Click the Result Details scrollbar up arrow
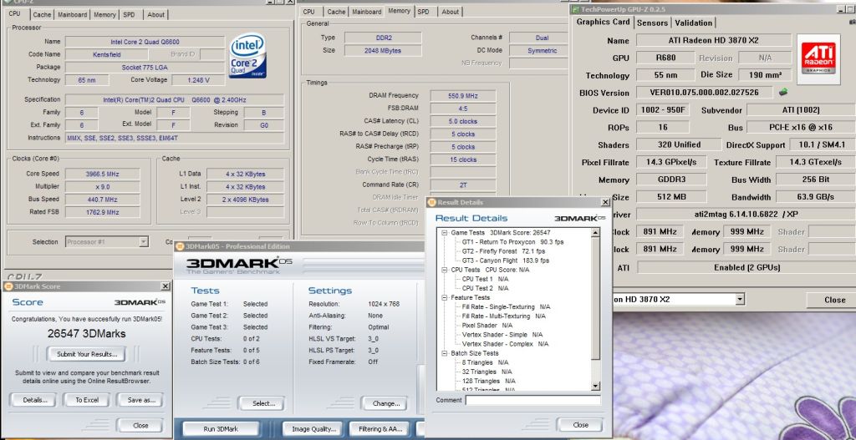856x440 pixels. click(x=595, y=233)
